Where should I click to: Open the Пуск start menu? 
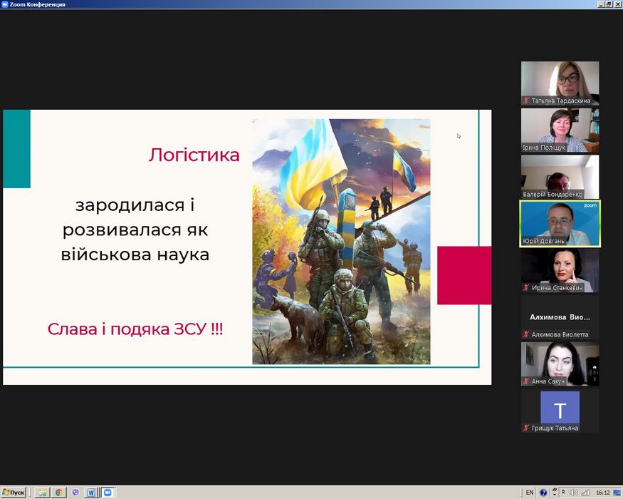pyautogui.click(x=14, y=493)
